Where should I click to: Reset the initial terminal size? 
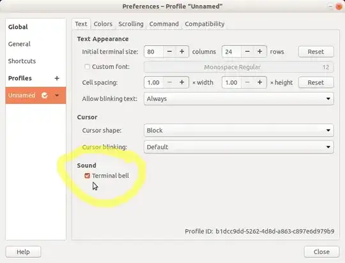pyautogui.click(x=316, y=52)
